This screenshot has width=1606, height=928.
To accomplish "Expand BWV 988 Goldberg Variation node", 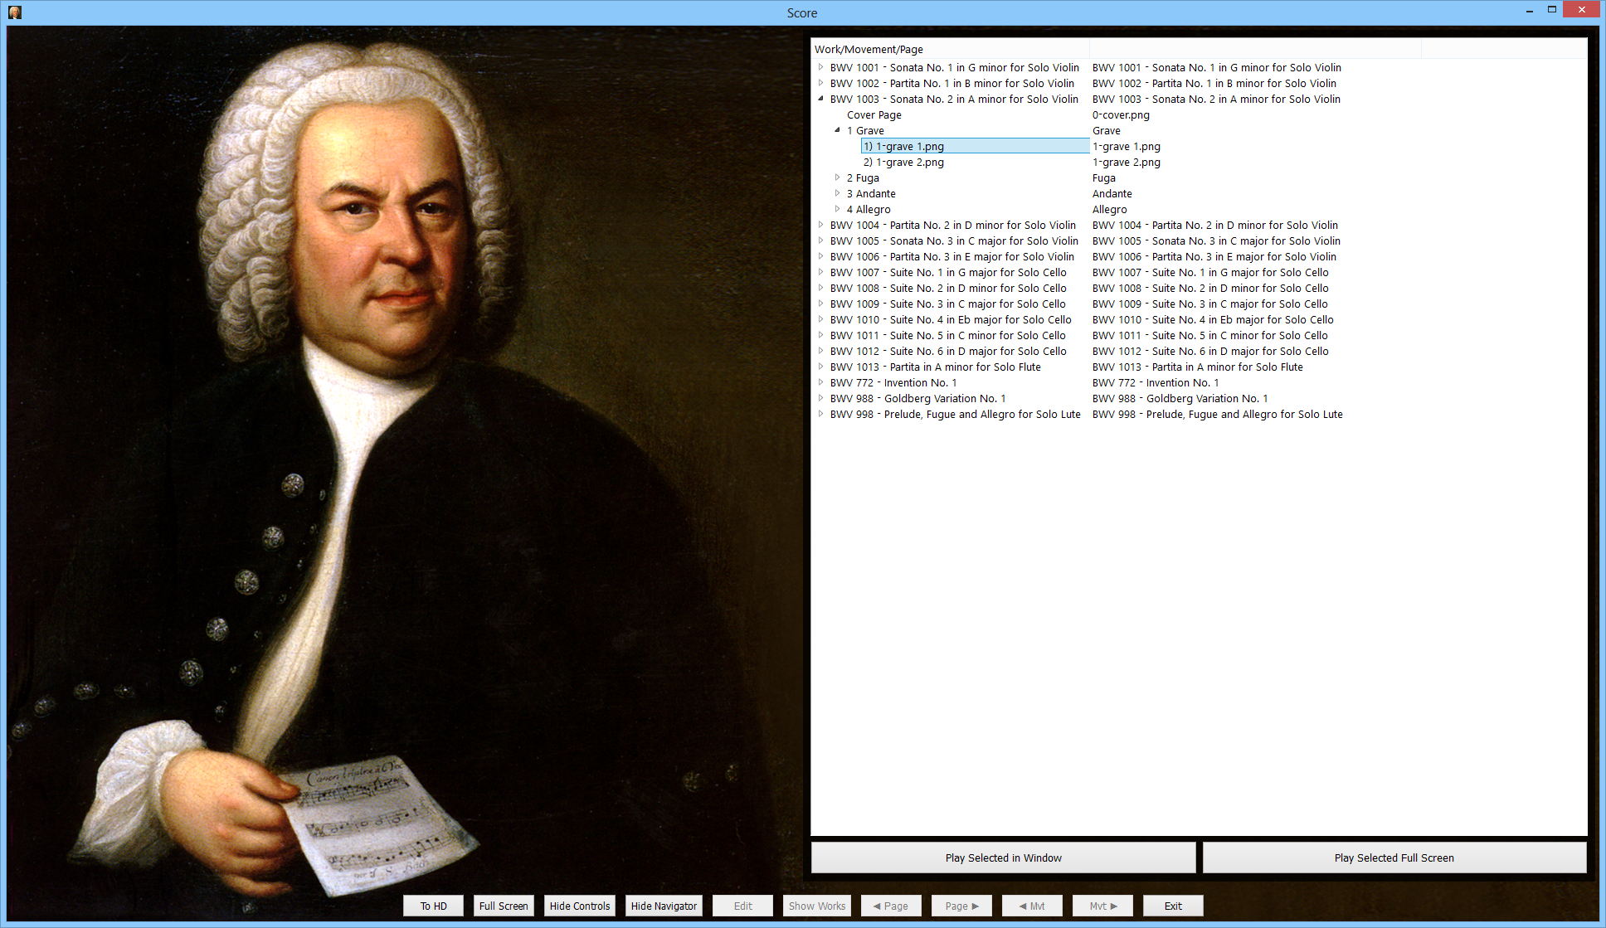I will click(x=820, y=398).
